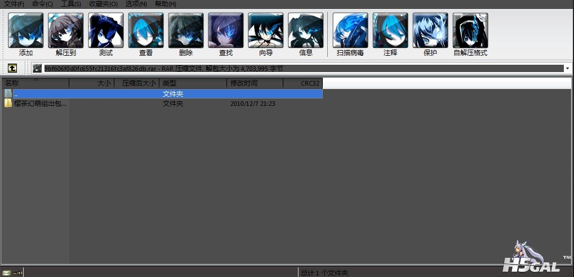Sort by 压缩后大小 column header
Image resolution: width=574 pixels, height=277 pixels.
pyautogui.click(x=137, y=83)
